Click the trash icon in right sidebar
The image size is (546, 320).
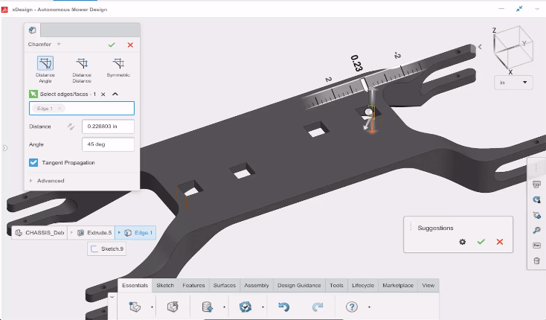pos(536,261)
